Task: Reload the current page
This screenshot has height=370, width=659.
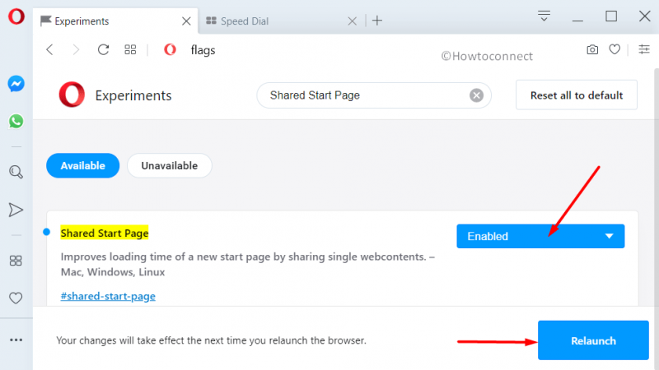Action: click(103, 49)
